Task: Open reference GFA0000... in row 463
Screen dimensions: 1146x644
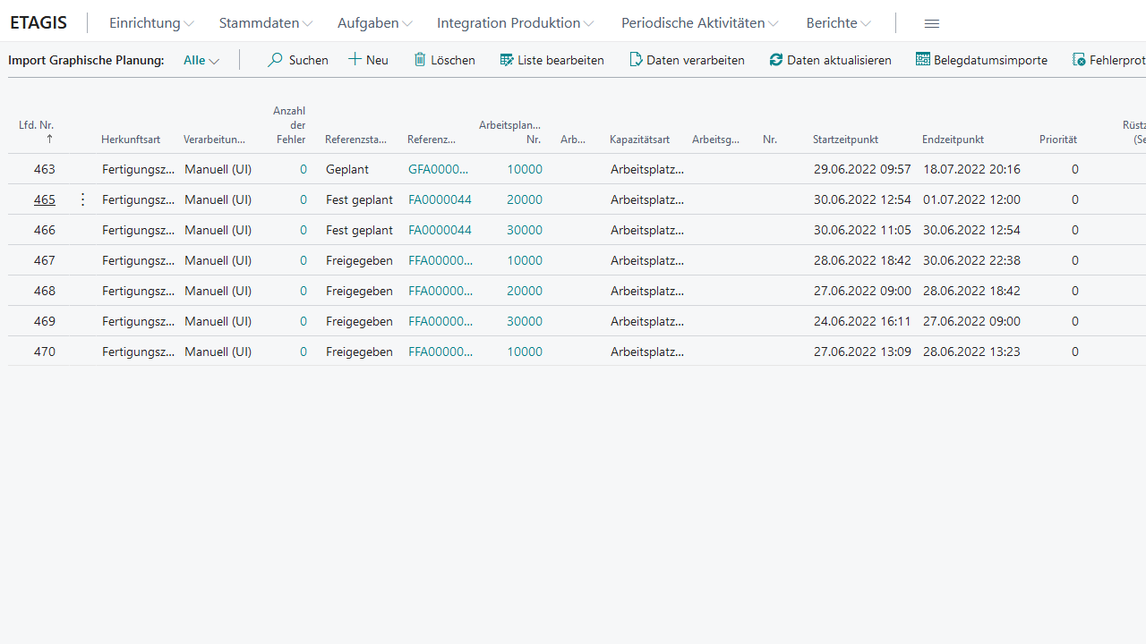Action: click(439, 169)
